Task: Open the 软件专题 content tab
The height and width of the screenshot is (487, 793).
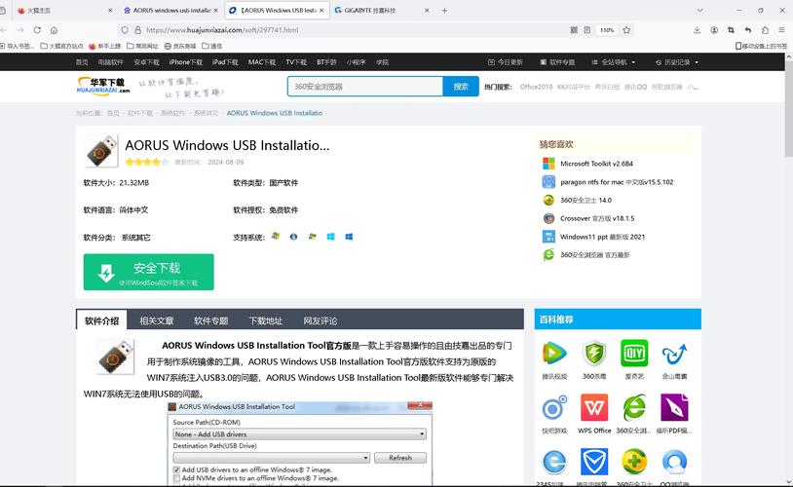Action: 210,320
